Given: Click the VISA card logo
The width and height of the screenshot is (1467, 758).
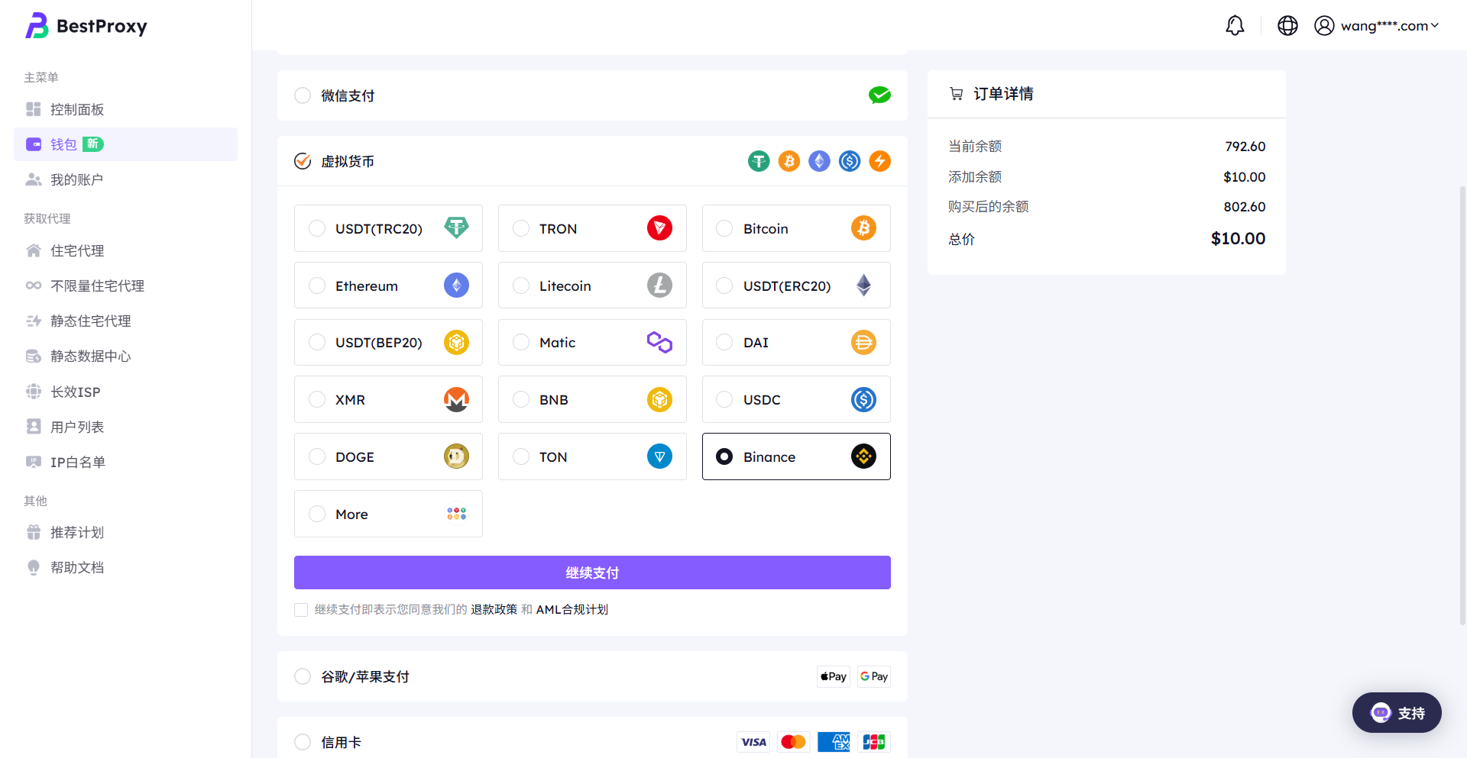Looking at the screenshot, I should (x=753, y=742).
